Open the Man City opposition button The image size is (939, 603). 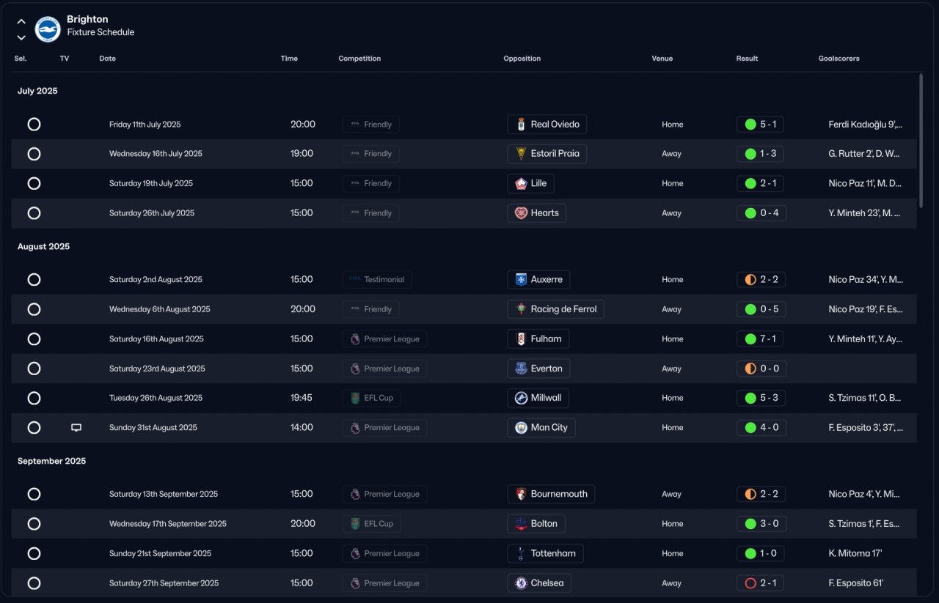coord(541,428)
